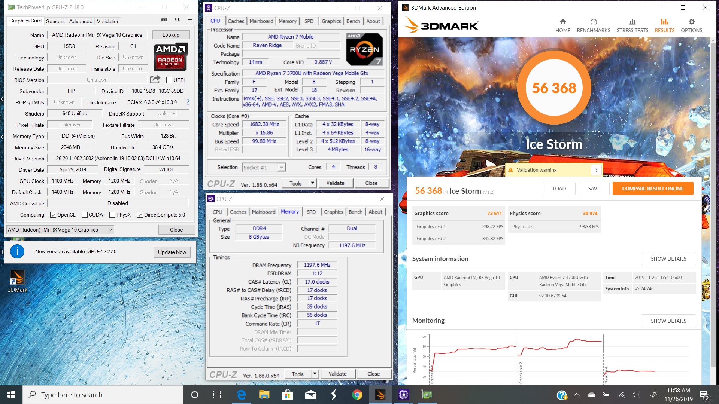Click the Cortana circle icon

(x=194, y=395)
